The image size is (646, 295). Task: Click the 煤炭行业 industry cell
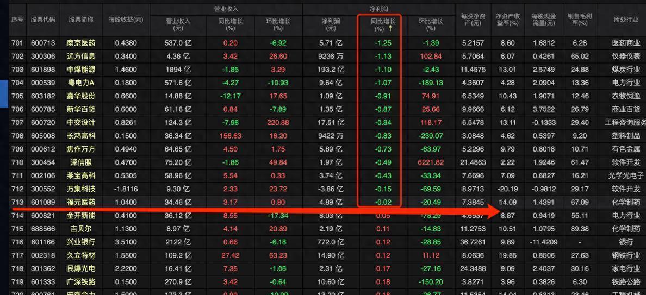[x=626, y=70]
